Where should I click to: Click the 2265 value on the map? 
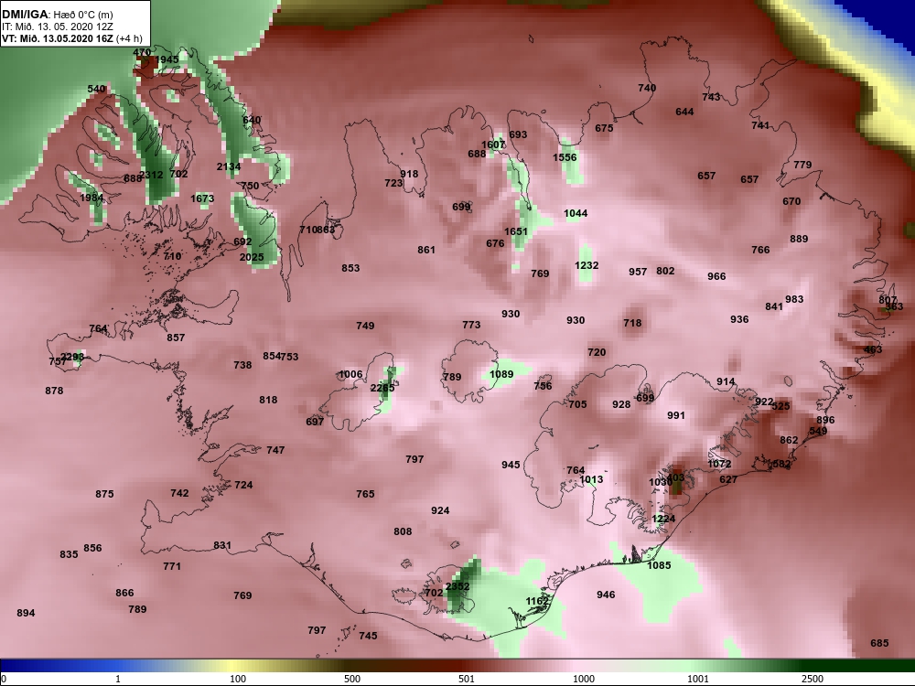(x=382, y=388)
